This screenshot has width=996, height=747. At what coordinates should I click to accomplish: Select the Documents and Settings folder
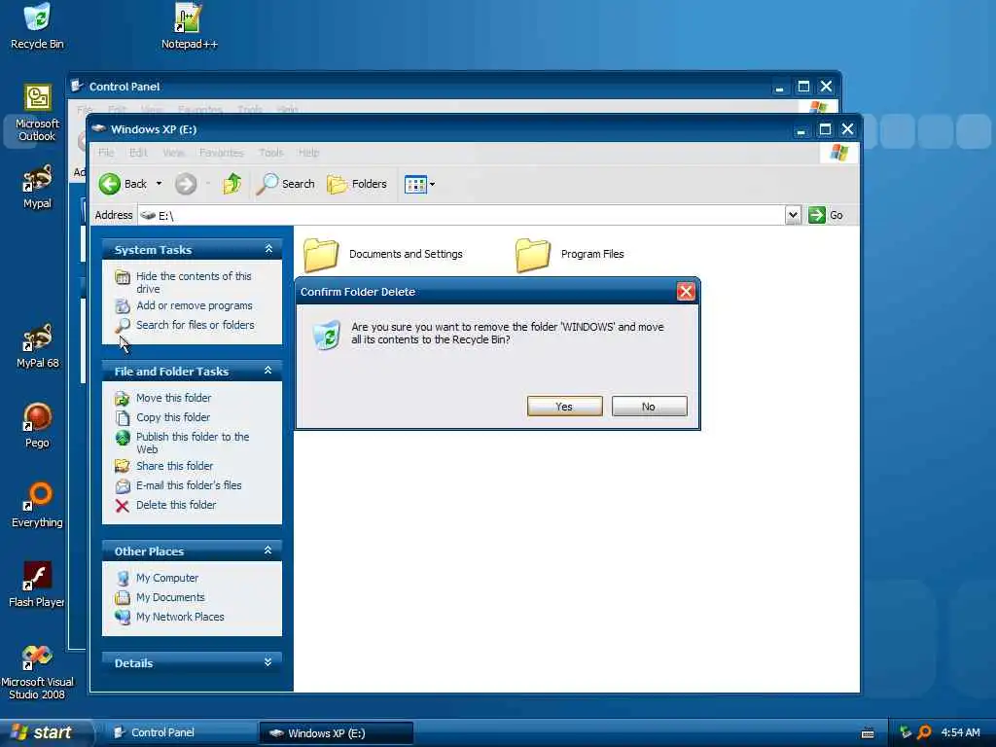pos(383,254)
